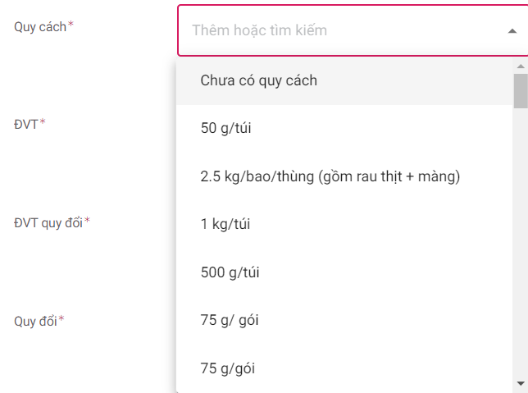Click the 'ĐVT quy đổi' field label
The width and height of the screenshot is (528, 393).
coord(48,222)
